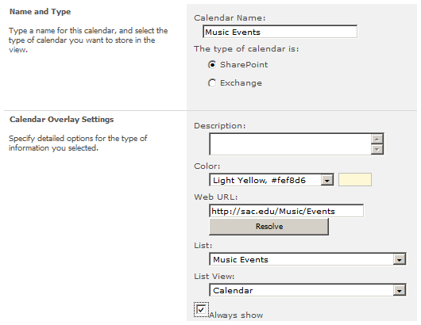Click into the Web URL field
The image size is (421, 325).
[x=287, y=211]
